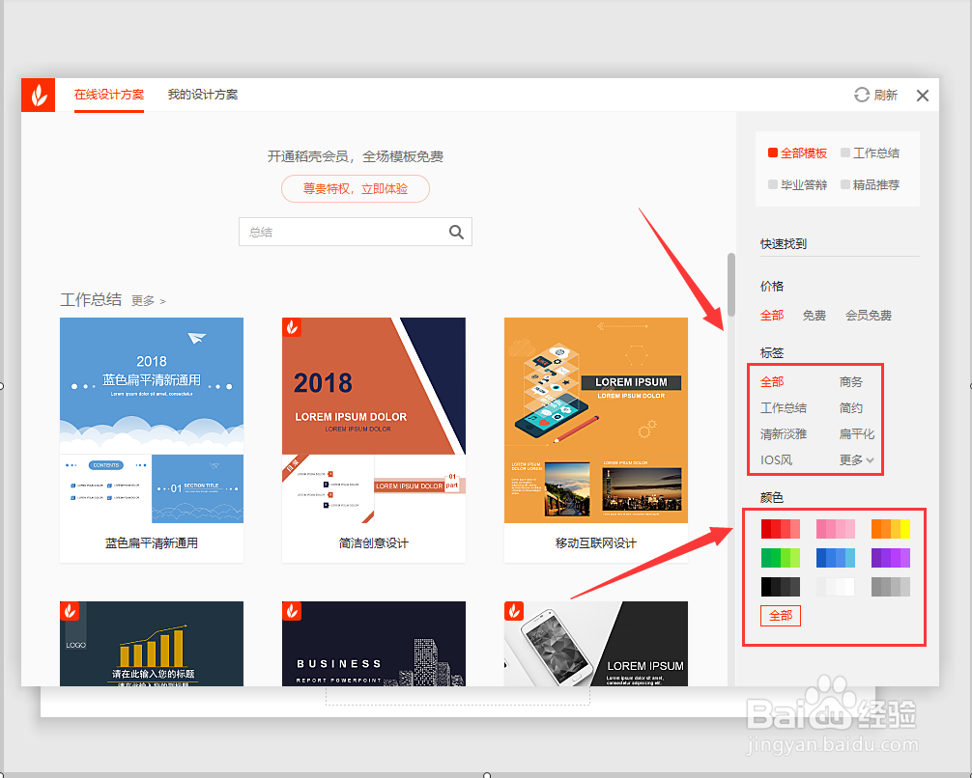Expand the 更多 tag dropdown
The height and width of the screenshot is (778, 972).
pos(854,459)
